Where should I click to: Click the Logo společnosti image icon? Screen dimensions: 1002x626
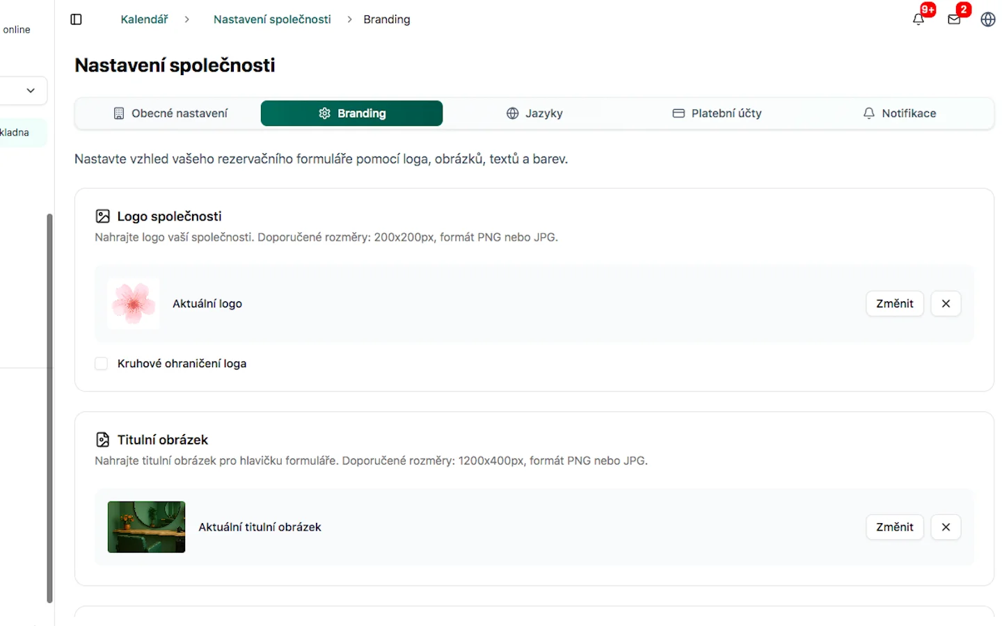click(103, 216)
